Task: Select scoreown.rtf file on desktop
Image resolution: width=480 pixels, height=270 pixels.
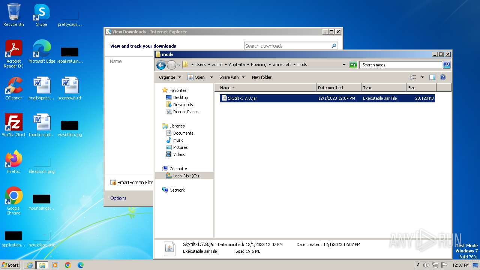Action: tap(70, 88)
